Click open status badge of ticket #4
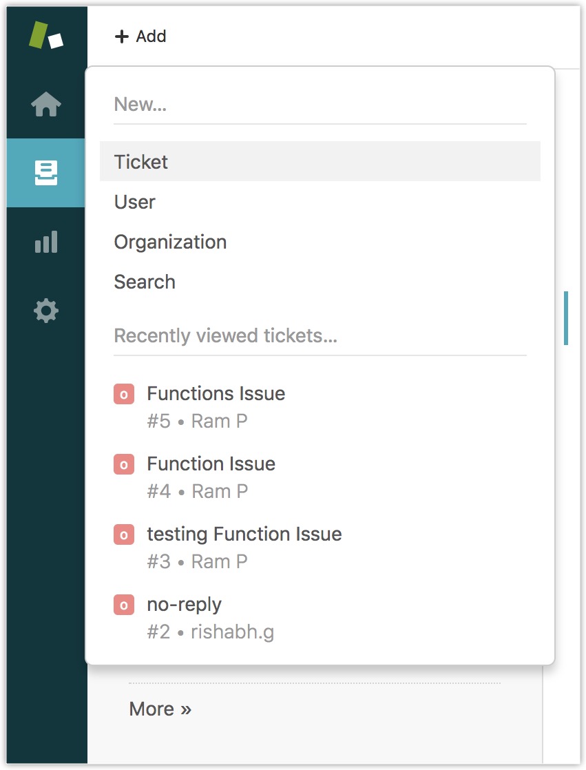 point(124,464)
